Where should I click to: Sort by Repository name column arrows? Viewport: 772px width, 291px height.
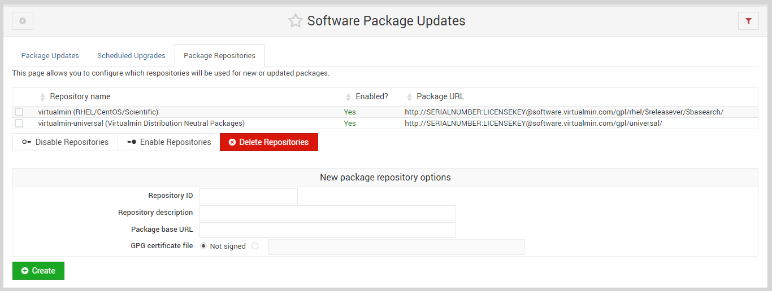click(x=42, y=97)
